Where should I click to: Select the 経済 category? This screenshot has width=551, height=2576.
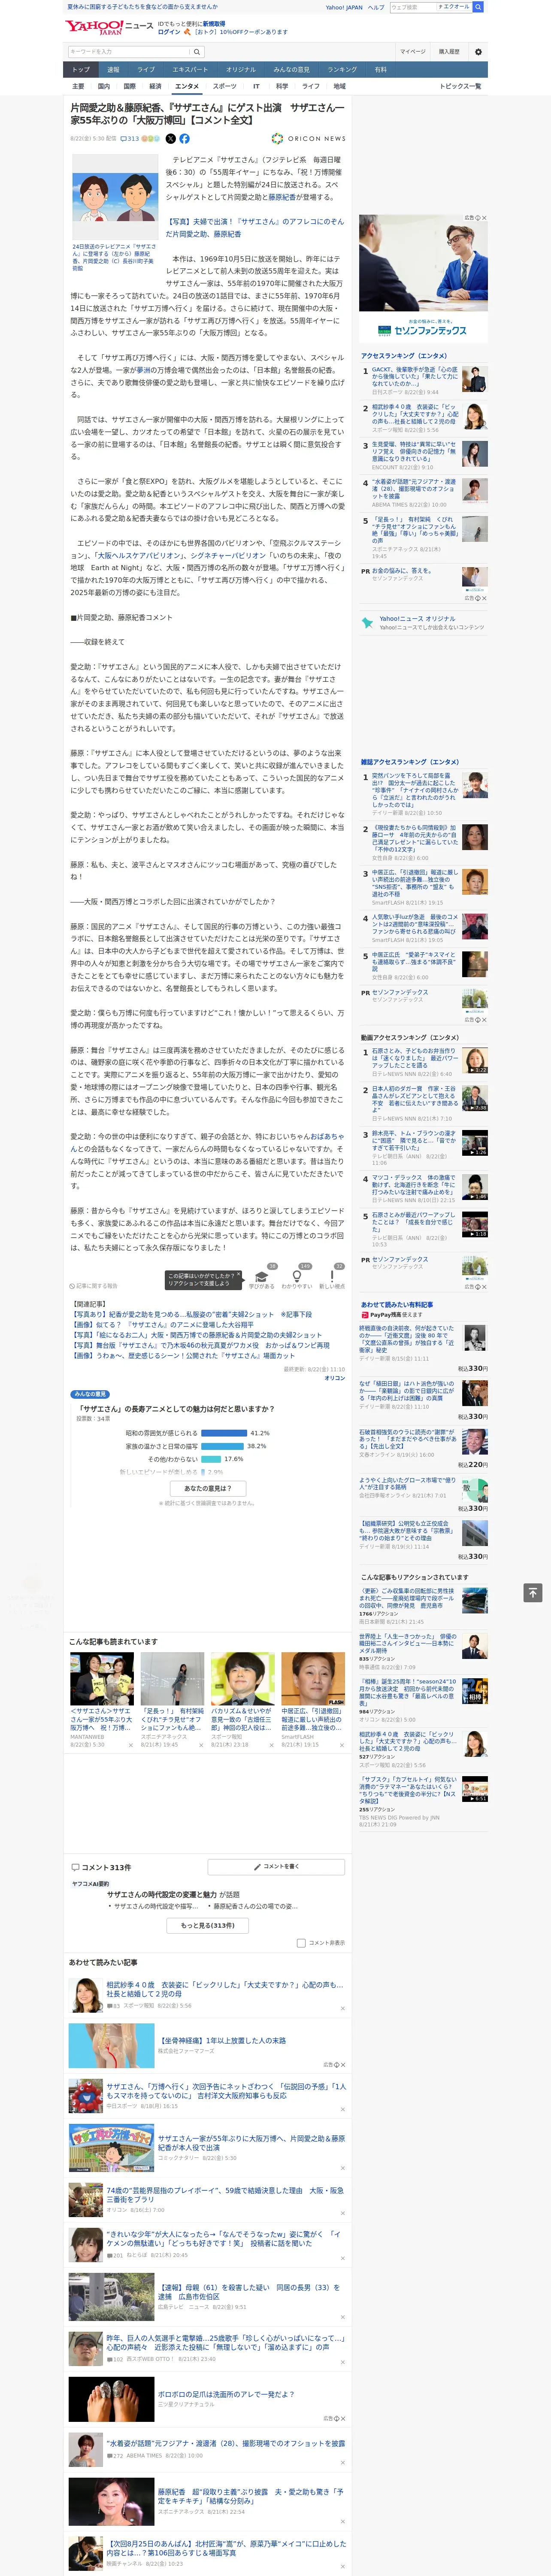155,86
